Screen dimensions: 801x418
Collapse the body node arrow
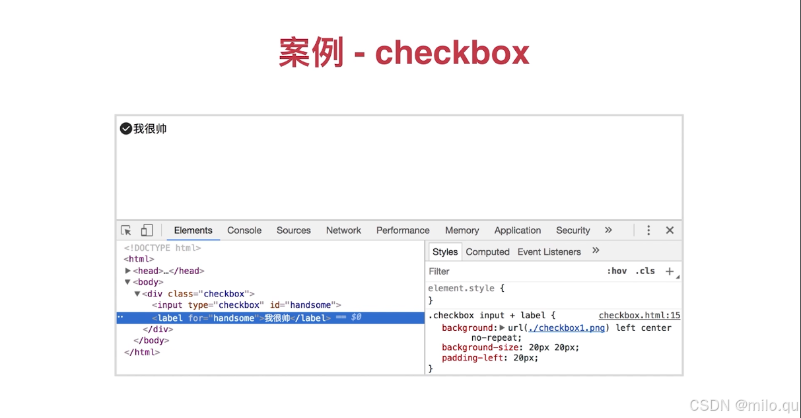pos(127,282)
